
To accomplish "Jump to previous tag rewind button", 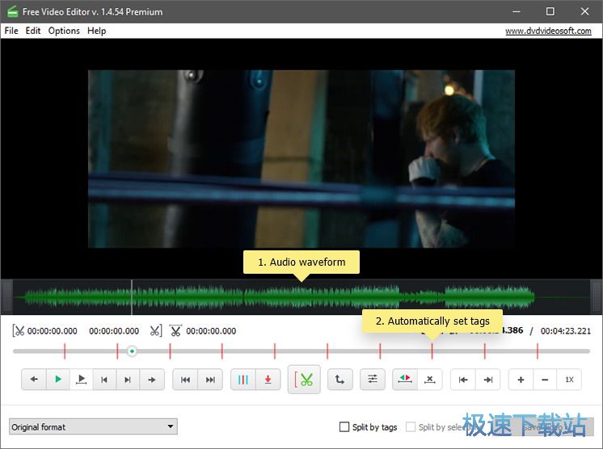I will pyautogui.click(x=185, y=380).
